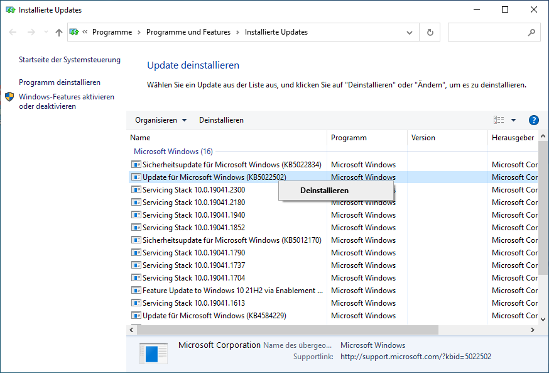Open Programm deinstallieren link
The image size is (549, 373).
tap(60, 82)
